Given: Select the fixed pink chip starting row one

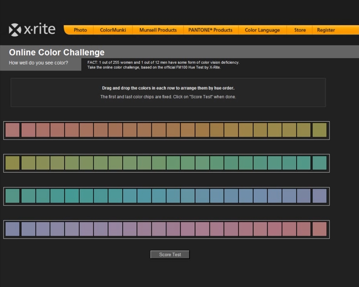Looking at the screenshot, I should click(12, 130).
